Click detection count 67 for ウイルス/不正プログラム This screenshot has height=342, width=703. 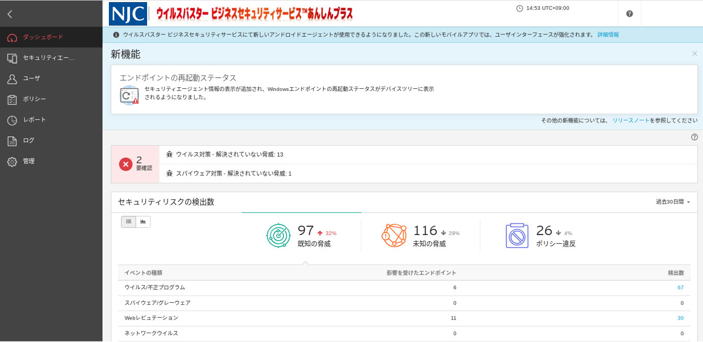pyautogui.click(x=680, y=288)
